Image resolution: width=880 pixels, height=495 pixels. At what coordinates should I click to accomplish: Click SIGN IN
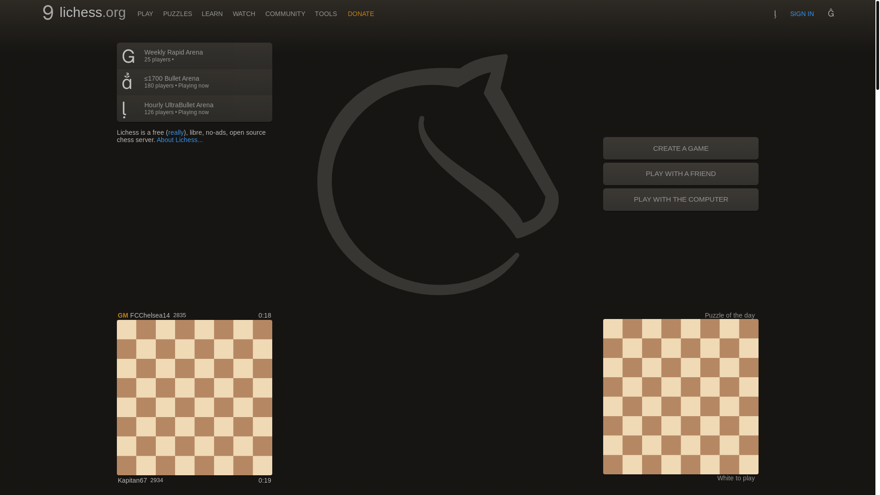pos(802,14)
